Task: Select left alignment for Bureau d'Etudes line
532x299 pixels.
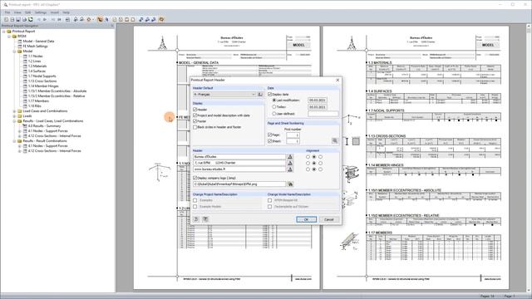Action: point(308,157)
